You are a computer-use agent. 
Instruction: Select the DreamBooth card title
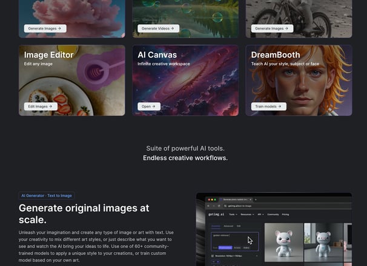point(276,55)
